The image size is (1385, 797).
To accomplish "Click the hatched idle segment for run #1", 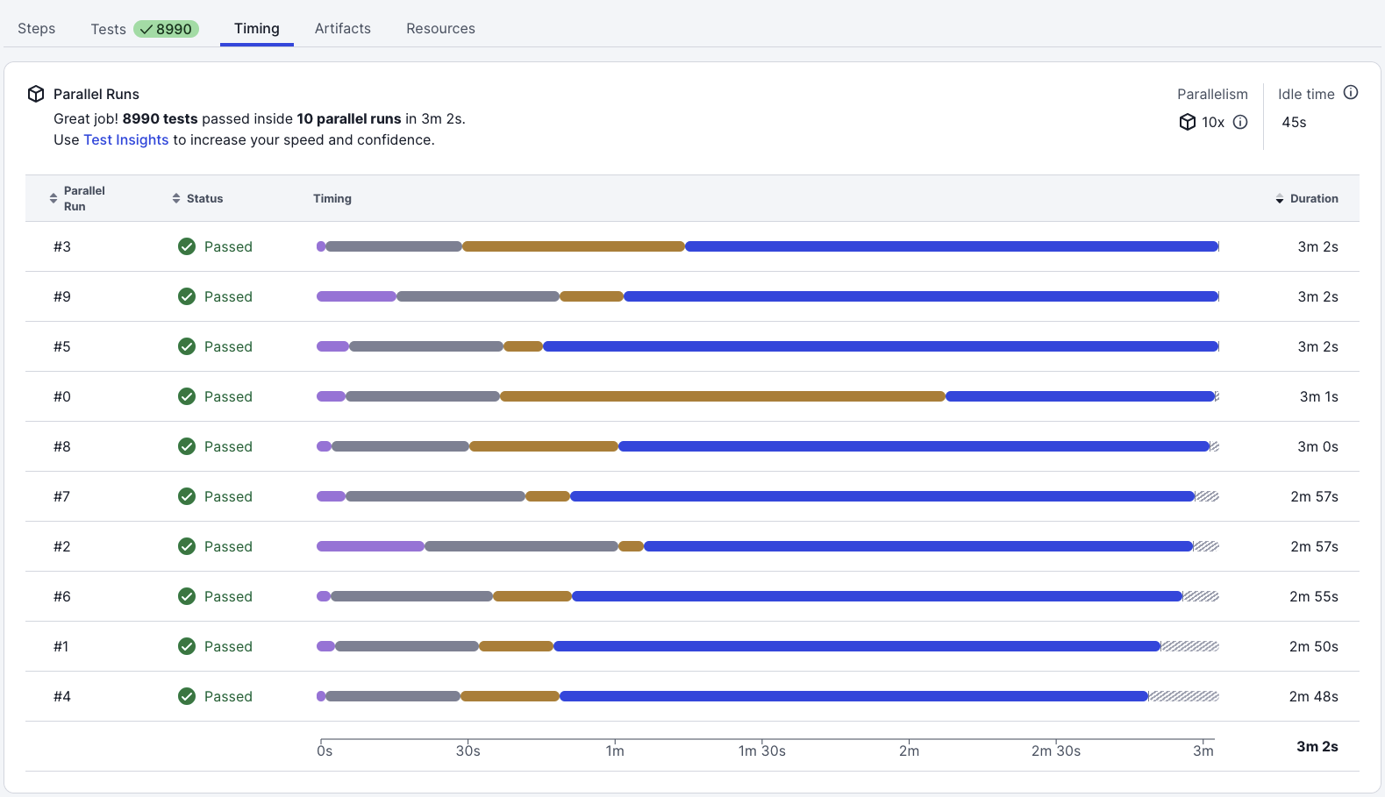I will (x=1190, y=646).
